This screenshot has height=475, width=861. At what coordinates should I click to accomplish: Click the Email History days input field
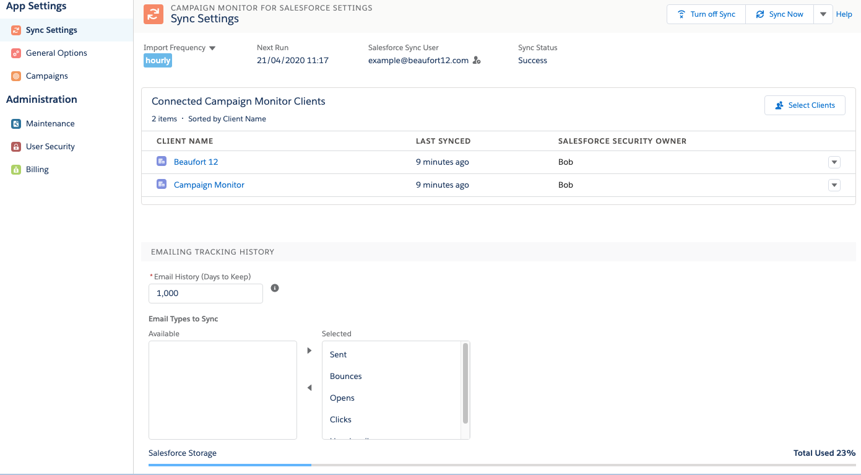[206, 294]
